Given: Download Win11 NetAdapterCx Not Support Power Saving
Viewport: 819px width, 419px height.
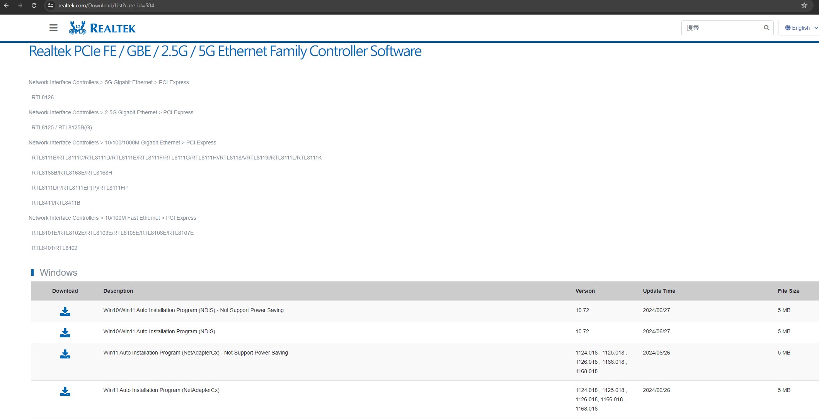Looking at the screenshot, I should coord(65,354).
